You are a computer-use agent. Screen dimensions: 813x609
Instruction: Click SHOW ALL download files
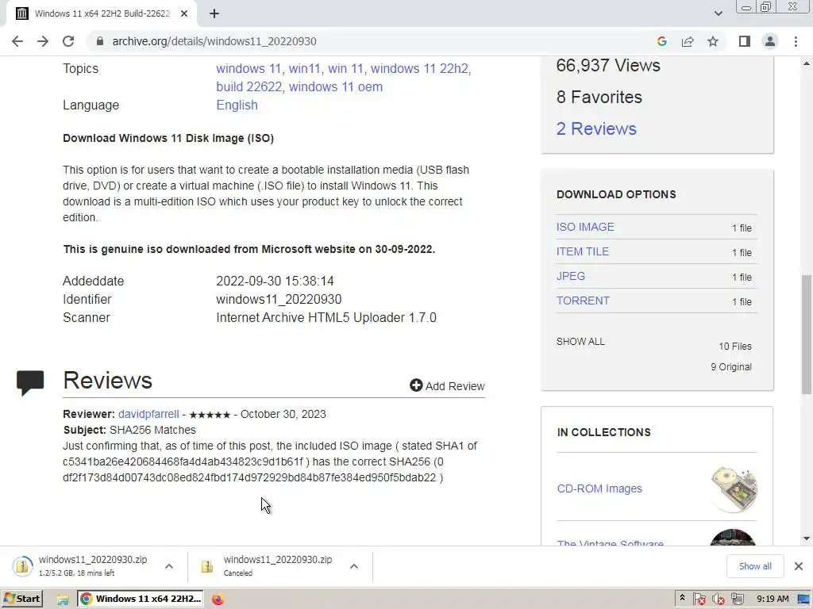580,342
